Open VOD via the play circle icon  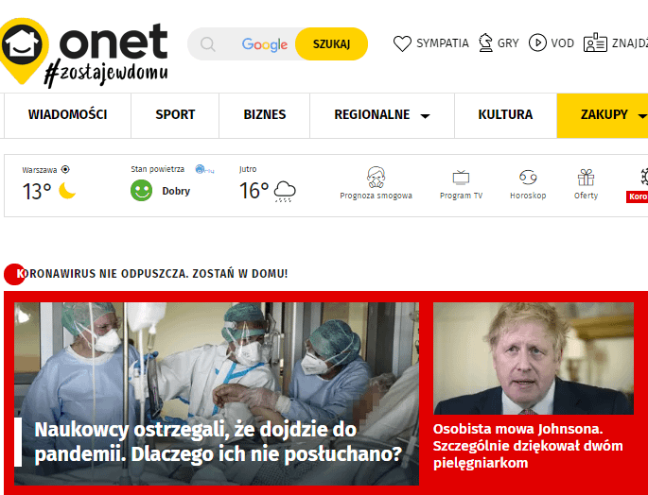[x=537, y=43]
